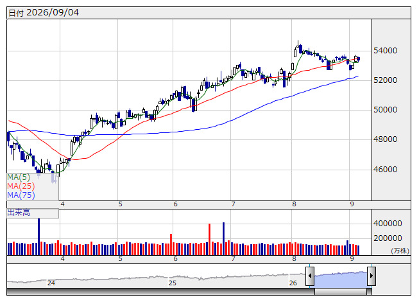419x302 pixels.
Task: Click the MA(25) legend label
Action: (x=21, y=186)
